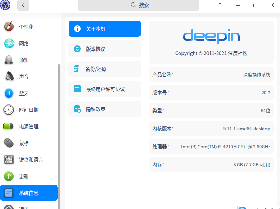The width and height of the screenshot is (280, 209).
Task: Select the Update (更新) green arrow icon
Action: tap(9, 176)
